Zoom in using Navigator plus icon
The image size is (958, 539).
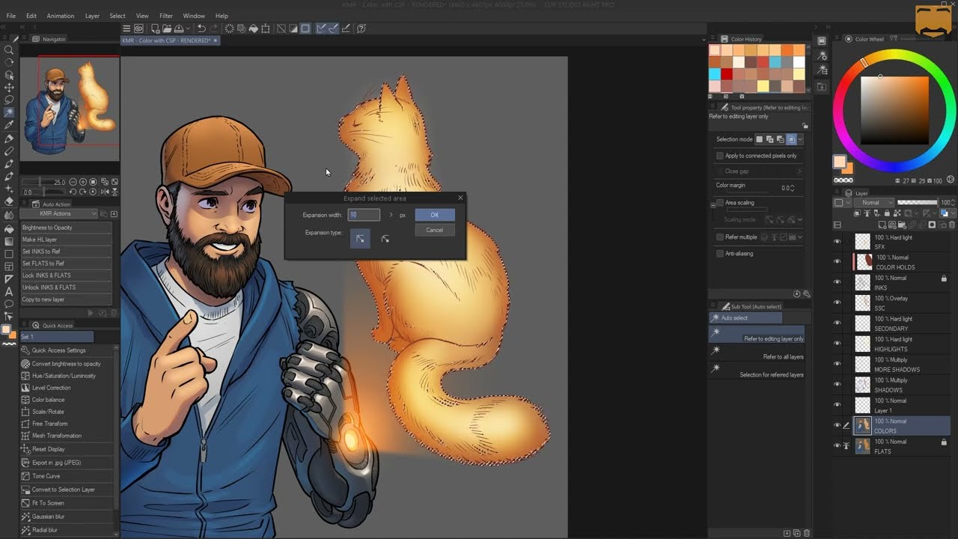pos(82,182)
